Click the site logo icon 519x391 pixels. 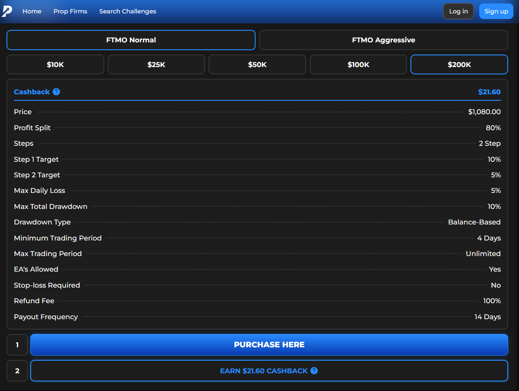(7, 11)
